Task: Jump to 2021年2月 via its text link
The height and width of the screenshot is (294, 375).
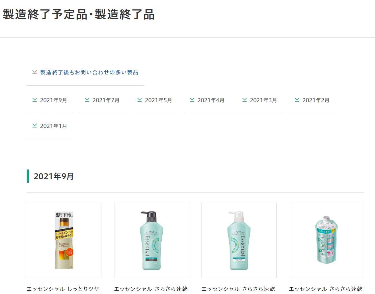Action: [316, 100]
